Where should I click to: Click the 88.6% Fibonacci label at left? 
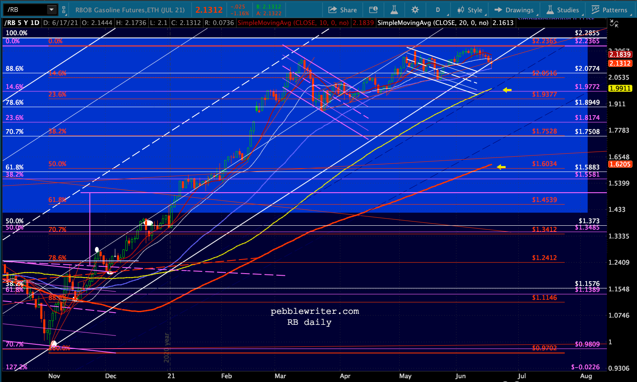coord(14,68)
